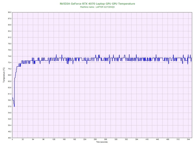This screenshot has width=195, height=147.
Task: Click the machine name LAPTOP-G27CDVQ5 subtitle
Action: (97, 7)
